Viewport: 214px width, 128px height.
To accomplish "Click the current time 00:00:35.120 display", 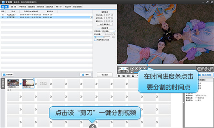I will click(205, 68).
